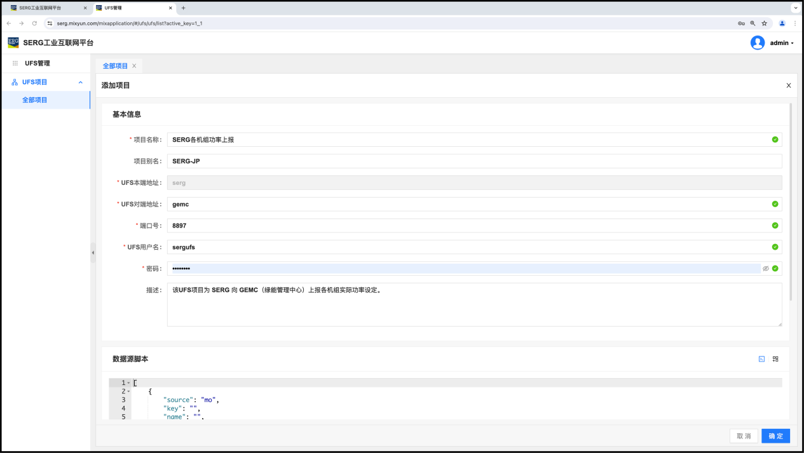Switch to the SERG工业互联网平台 browser tab
Image resolution: width=804 pixels, height=453 pixels.
coord(44,8)
